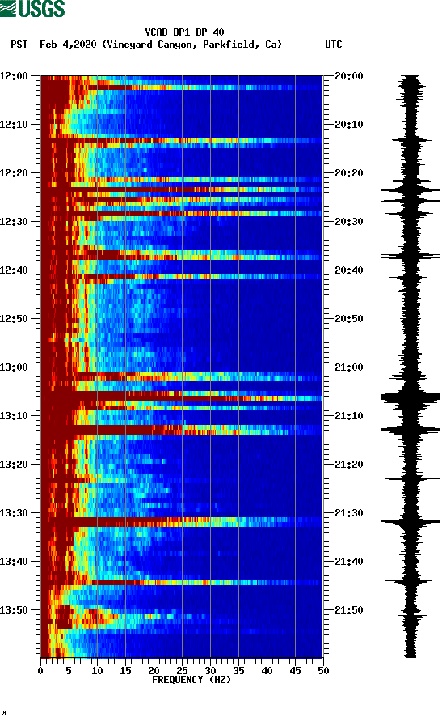Screen dimensions: 446x722
Task: Click the '5' frequency axis tick label
Action: click(69, 671)
